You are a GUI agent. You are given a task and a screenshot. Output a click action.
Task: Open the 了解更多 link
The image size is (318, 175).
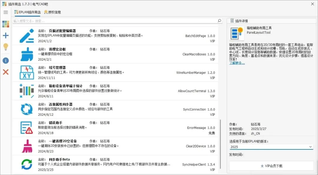pos(237,63)
